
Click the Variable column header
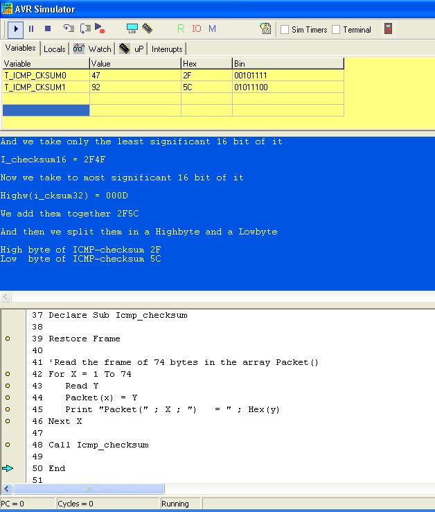(x=46, y=63)
